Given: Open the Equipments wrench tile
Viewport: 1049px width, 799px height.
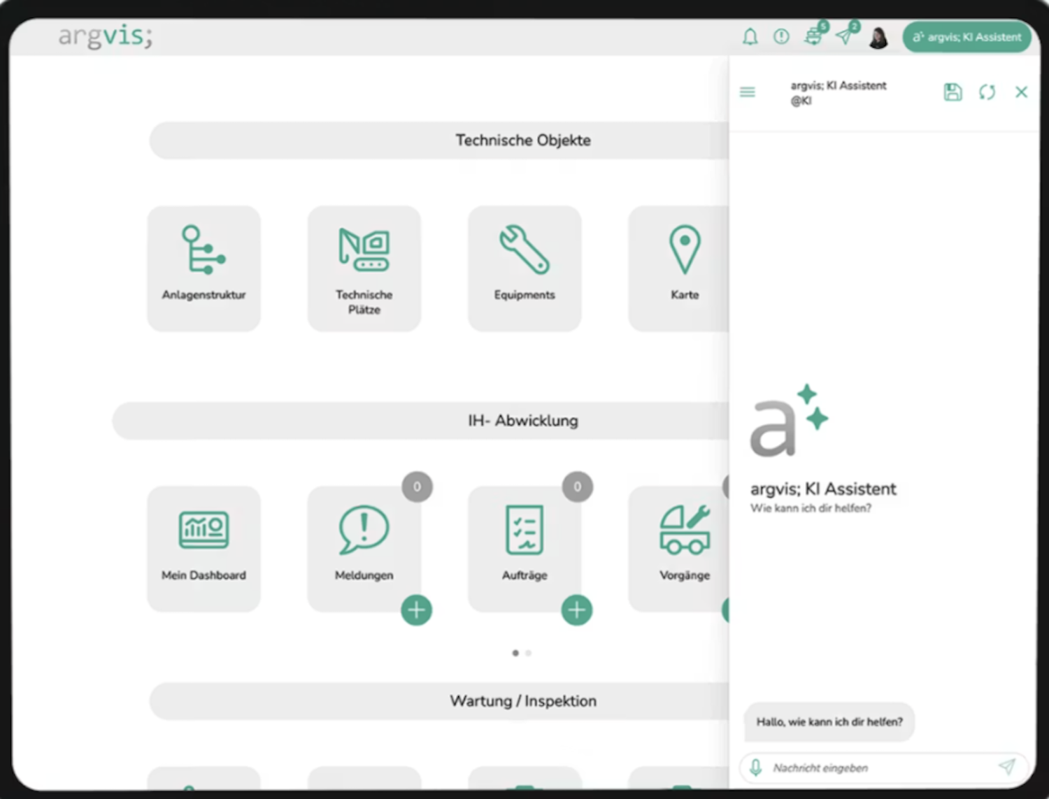Looking at the screenshot, I should 524,268.
